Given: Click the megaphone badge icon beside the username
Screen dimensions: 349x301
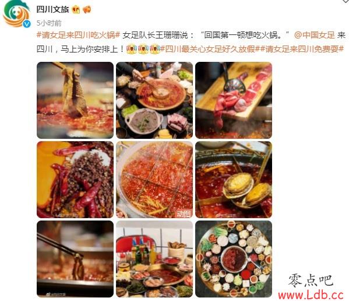Looking at the screenshot, I should [x=87, y=9].
